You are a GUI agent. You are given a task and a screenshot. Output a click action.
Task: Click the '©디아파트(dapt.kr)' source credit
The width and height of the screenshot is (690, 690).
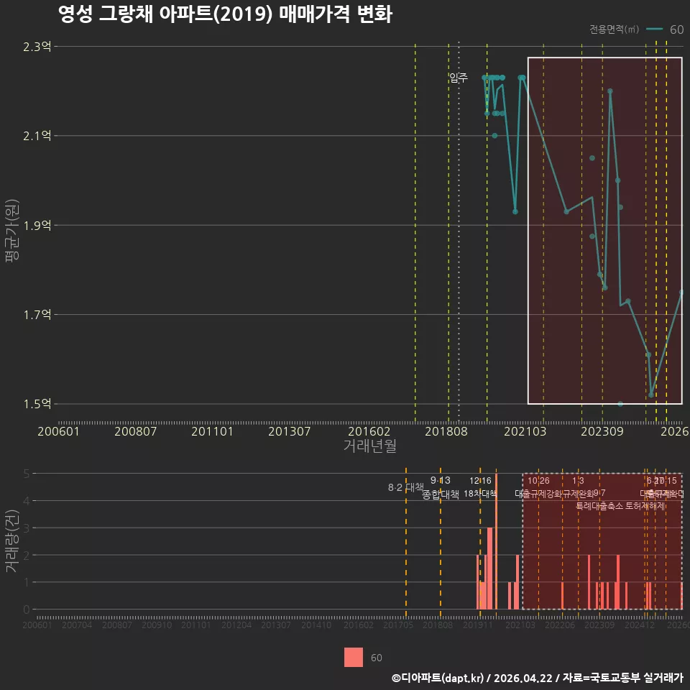(438, 678)
